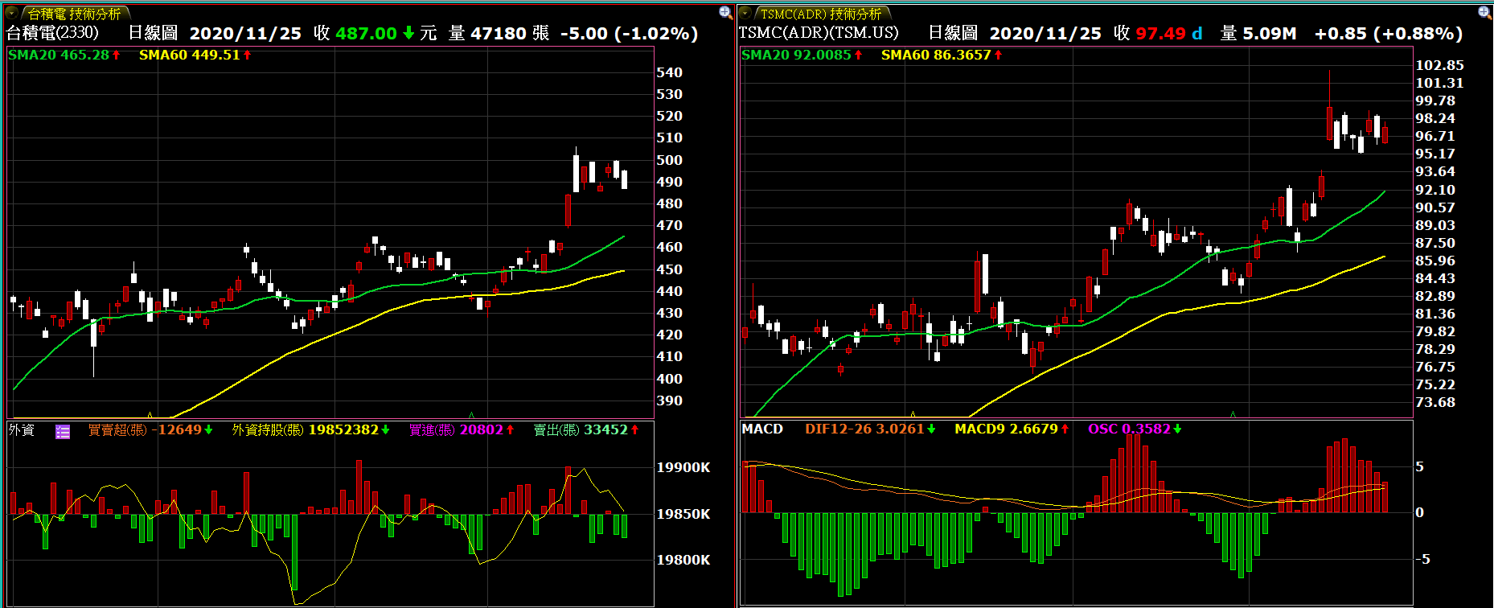Click the 日線圖 label on the TSMC(ADR) chart
Viewport: 1494px width, 608px height.
(953, 33)
